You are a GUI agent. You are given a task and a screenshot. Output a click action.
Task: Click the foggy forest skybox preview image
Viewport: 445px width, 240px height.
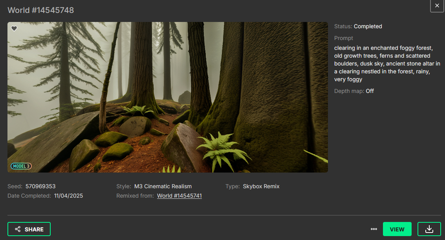point(167,97)
